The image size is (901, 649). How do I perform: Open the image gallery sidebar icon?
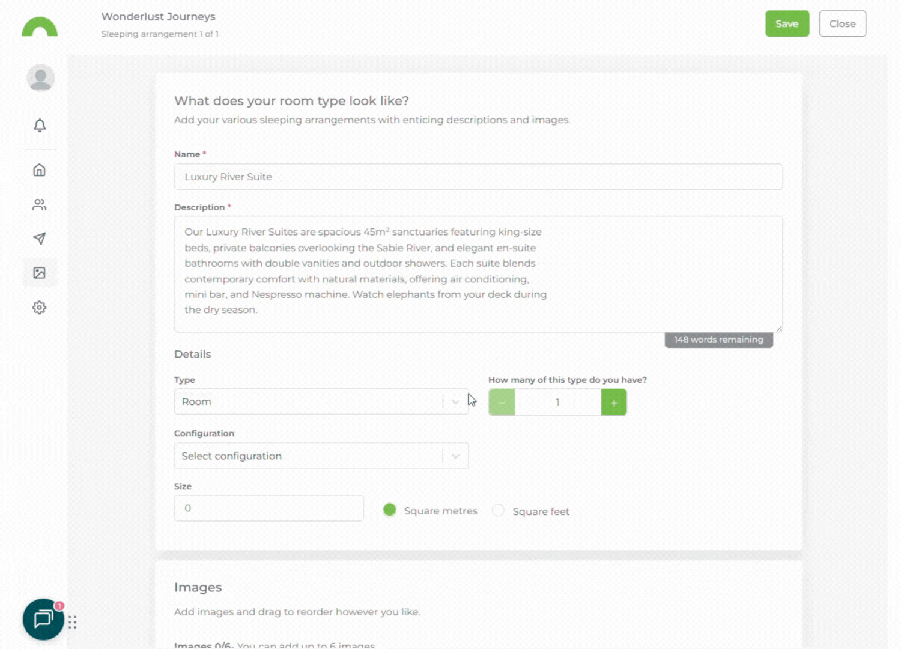click(x=40, y=273)
